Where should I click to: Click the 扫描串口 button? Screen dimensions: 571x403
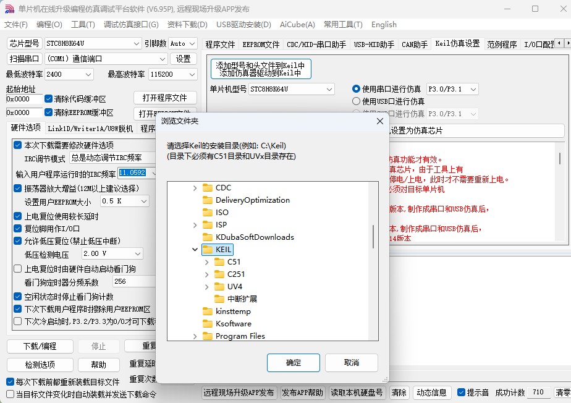[24, 59]
